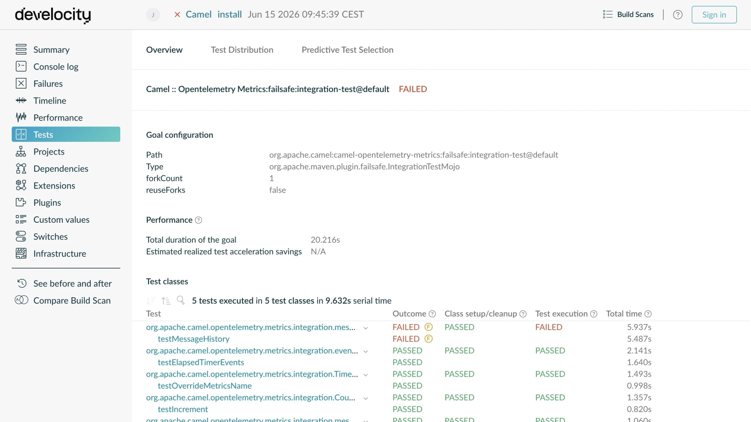Viewport: 751px width, 422px height.
Task: Click the flaky F badge on testMessageHistory row
Action: [428, 339]
